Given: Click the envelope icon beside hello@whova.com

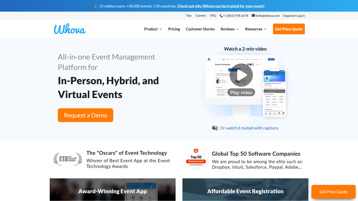Looking at the screenshot, I should tap(253, 15).
